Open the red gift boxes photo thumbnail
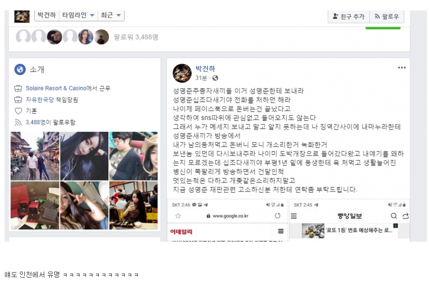 pyautogui.click(x=35, y=205)
